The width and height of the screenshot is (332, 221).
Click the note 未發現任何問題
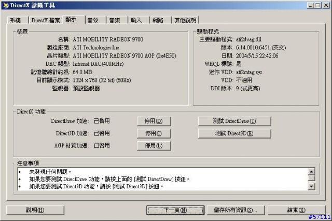coord(50,172)
